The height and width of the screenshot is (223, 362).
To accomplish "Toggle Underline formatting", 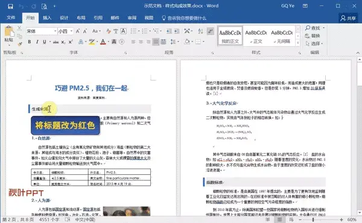I will click(44, 42).
